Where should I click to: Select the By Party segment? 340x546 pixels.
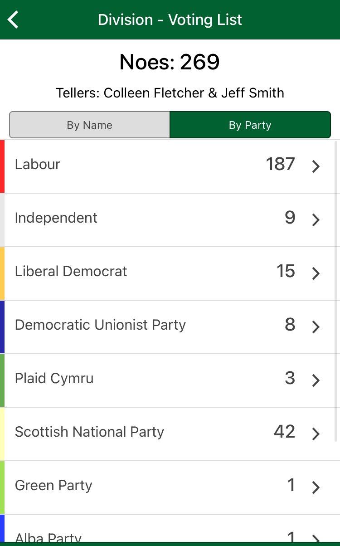[250, 125]
